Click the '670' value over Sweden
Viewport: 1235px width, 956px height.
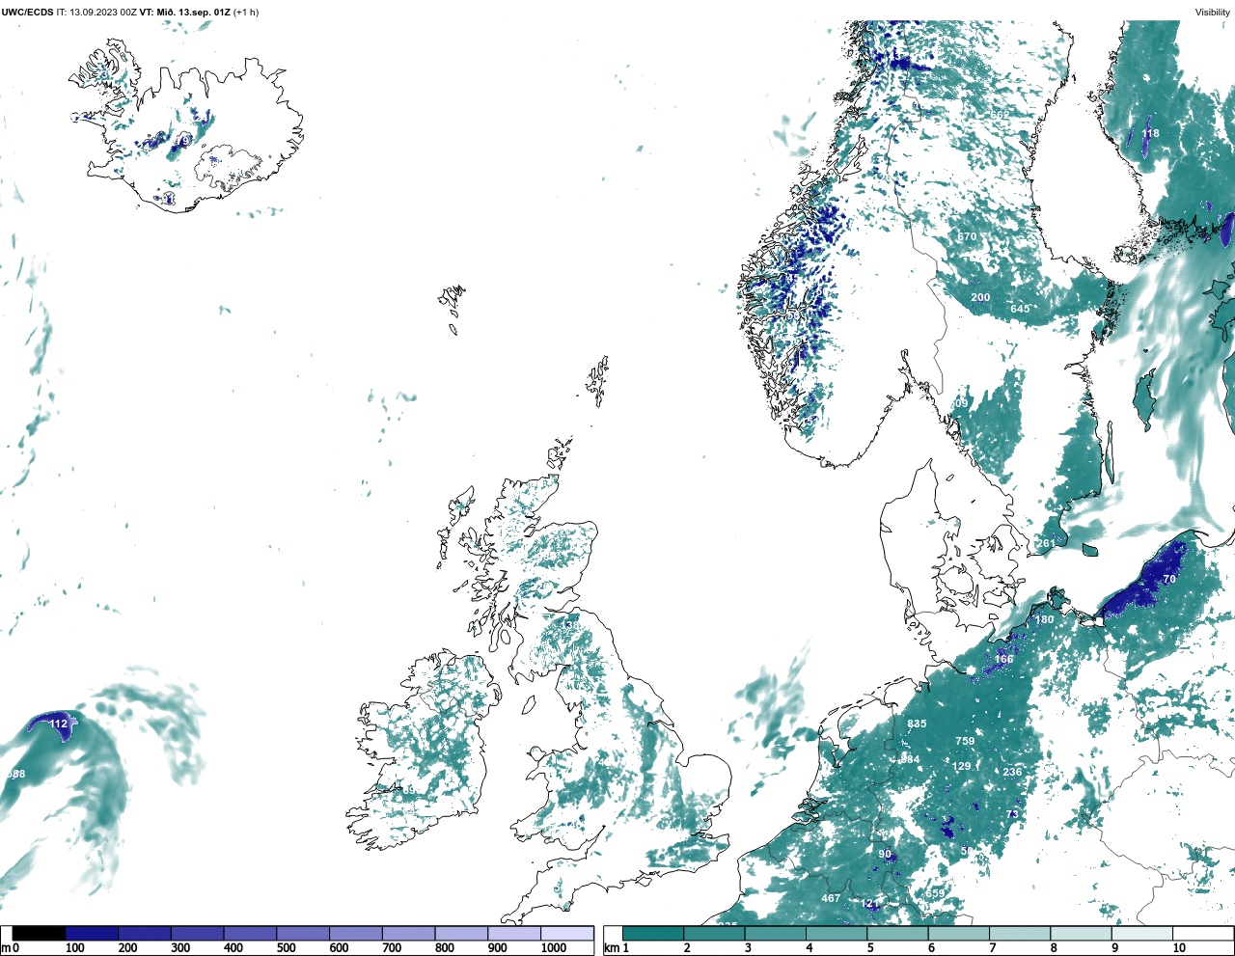click(967, 236)
